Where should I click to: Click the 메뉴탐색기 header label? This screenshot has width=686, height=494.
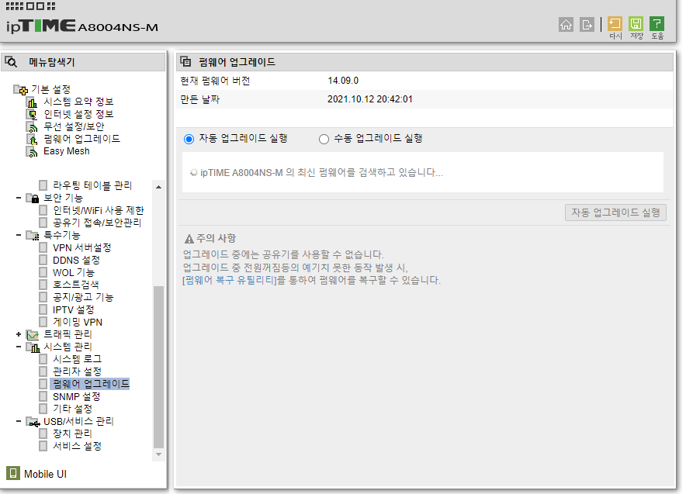pos(52,62)
